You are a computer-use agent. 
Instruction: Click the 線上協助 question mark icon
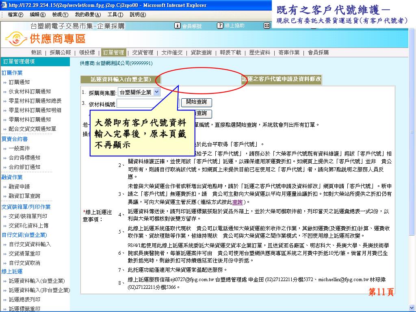click(x=220, y=26)
